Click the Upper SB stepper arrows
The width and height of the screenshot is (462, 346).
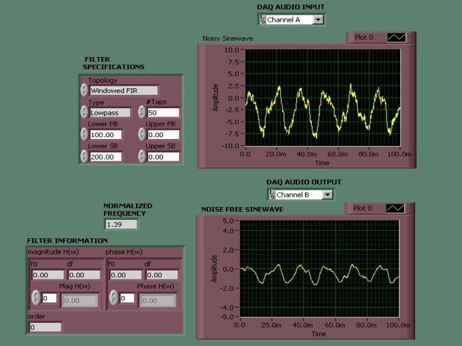[142, 156]
